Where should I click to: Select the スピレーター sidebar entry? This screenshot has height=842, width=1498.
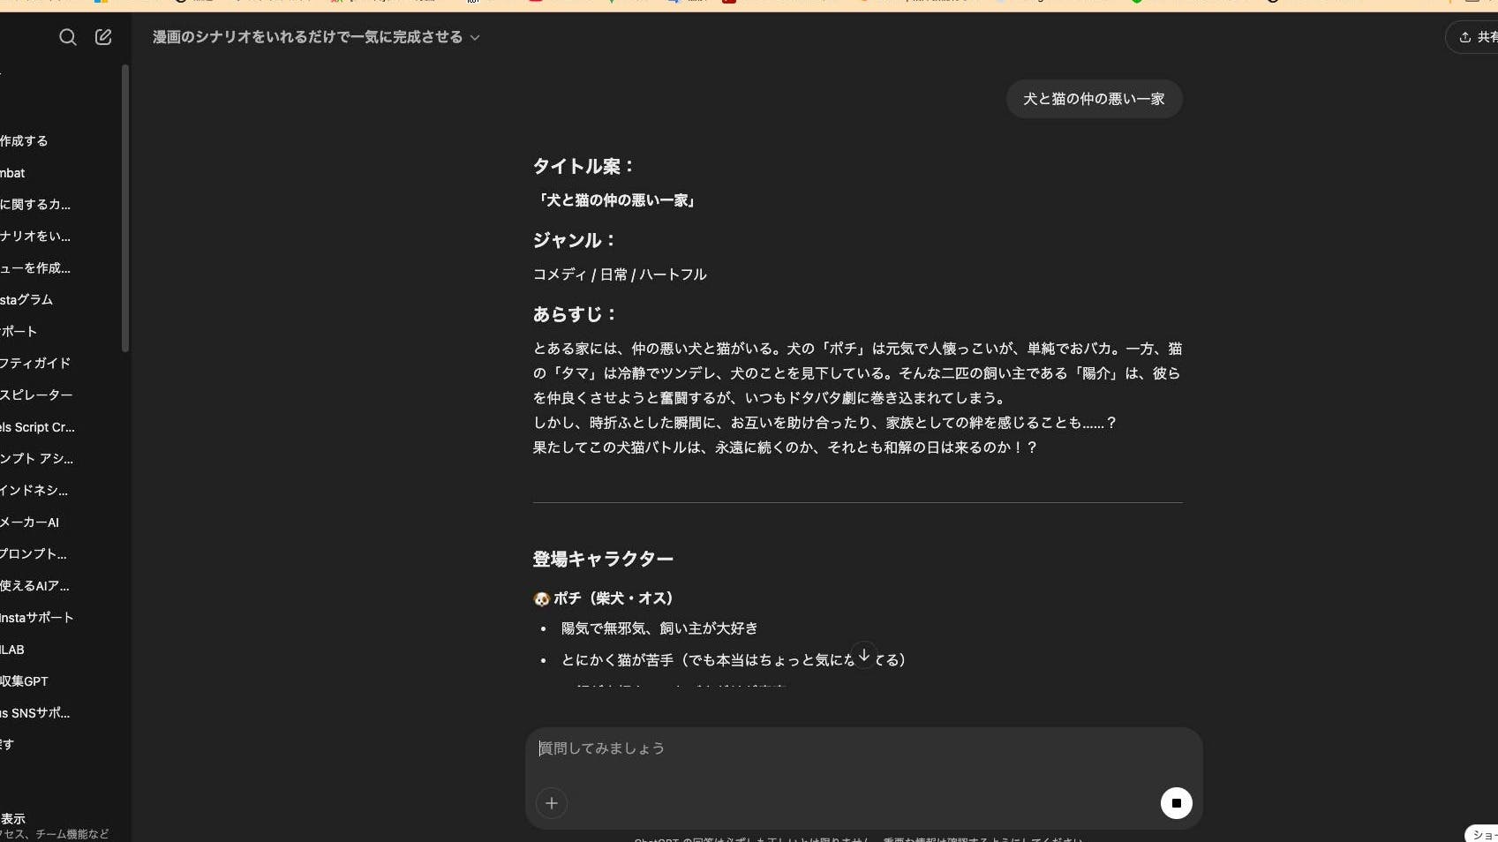(x=36, y=395)
